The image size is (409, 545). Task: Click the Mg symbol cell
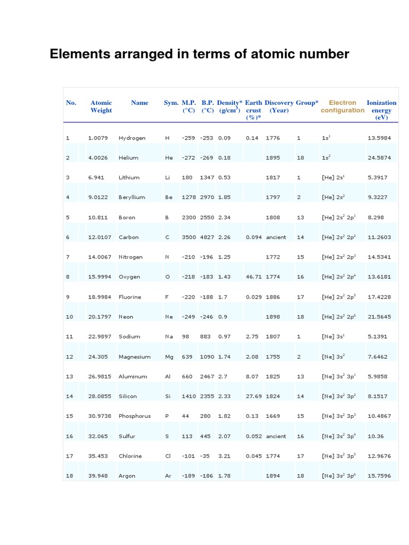click(169, 357)
